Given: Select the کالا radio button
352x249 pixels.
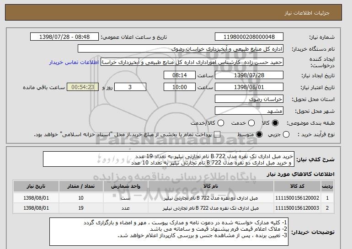Looking at the screenshot, I should 275,123.
